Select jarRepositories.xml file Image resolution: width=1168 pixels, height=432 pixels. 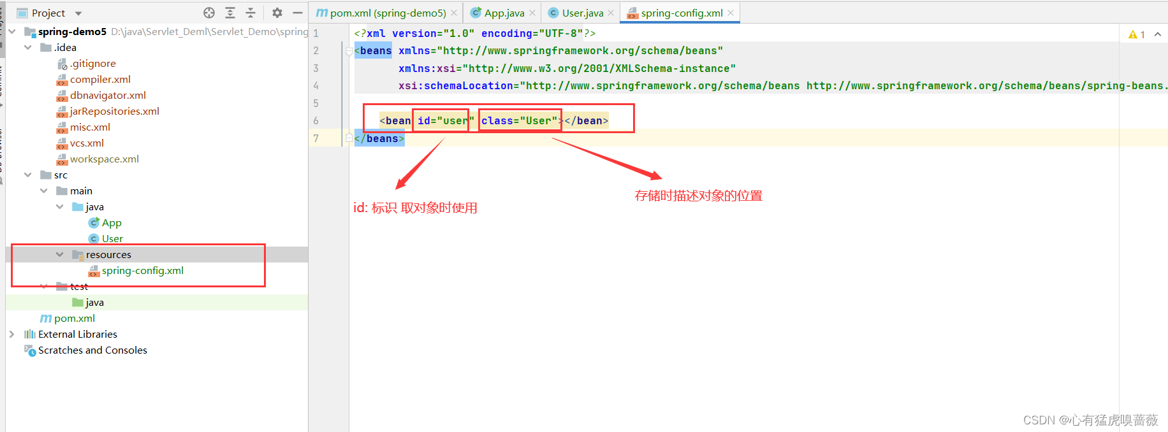click(115, 111)
